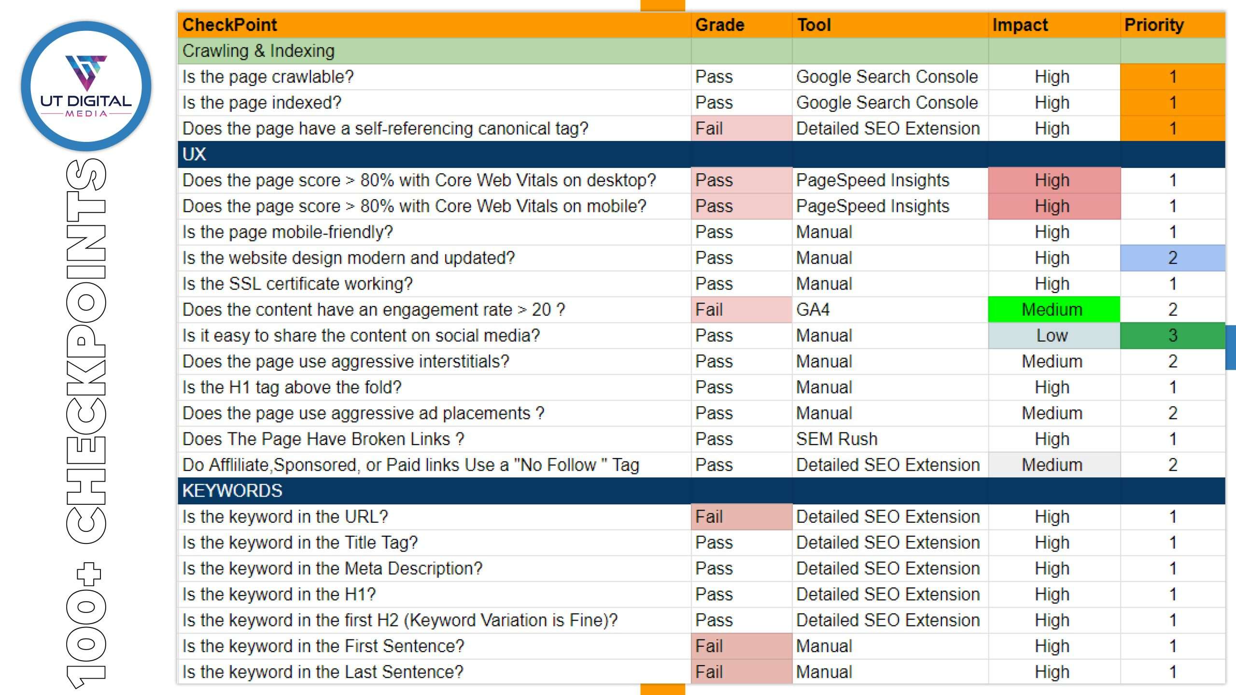Click 'Is the keyword in the URL?' cell

[285, 517]
